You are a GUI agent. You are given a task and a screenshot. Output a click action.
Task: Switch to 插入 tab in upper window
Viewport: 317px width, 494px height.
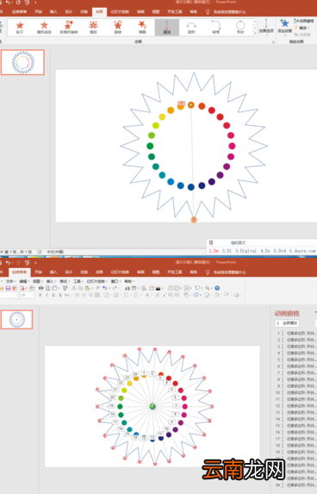pyautogui.click(x=53, y=12)
